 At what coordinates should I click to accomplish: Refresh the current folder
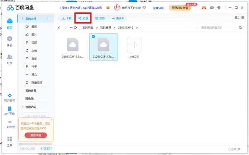[x=75, y=27]
